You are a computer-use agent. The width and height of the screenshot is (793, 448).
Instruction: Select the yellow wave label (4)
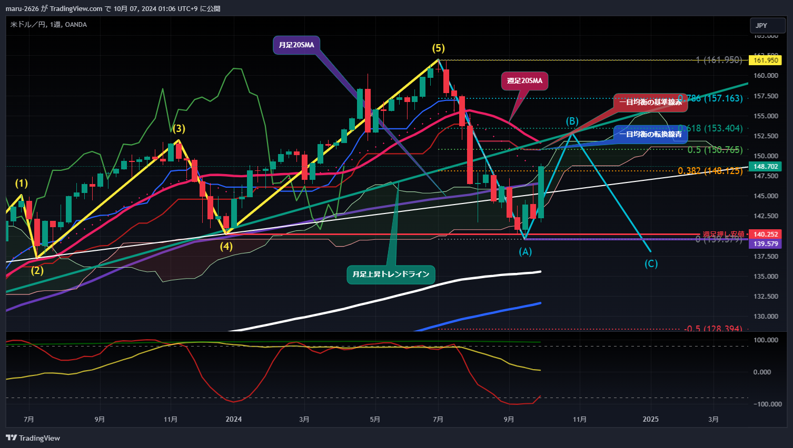[226, 247]
